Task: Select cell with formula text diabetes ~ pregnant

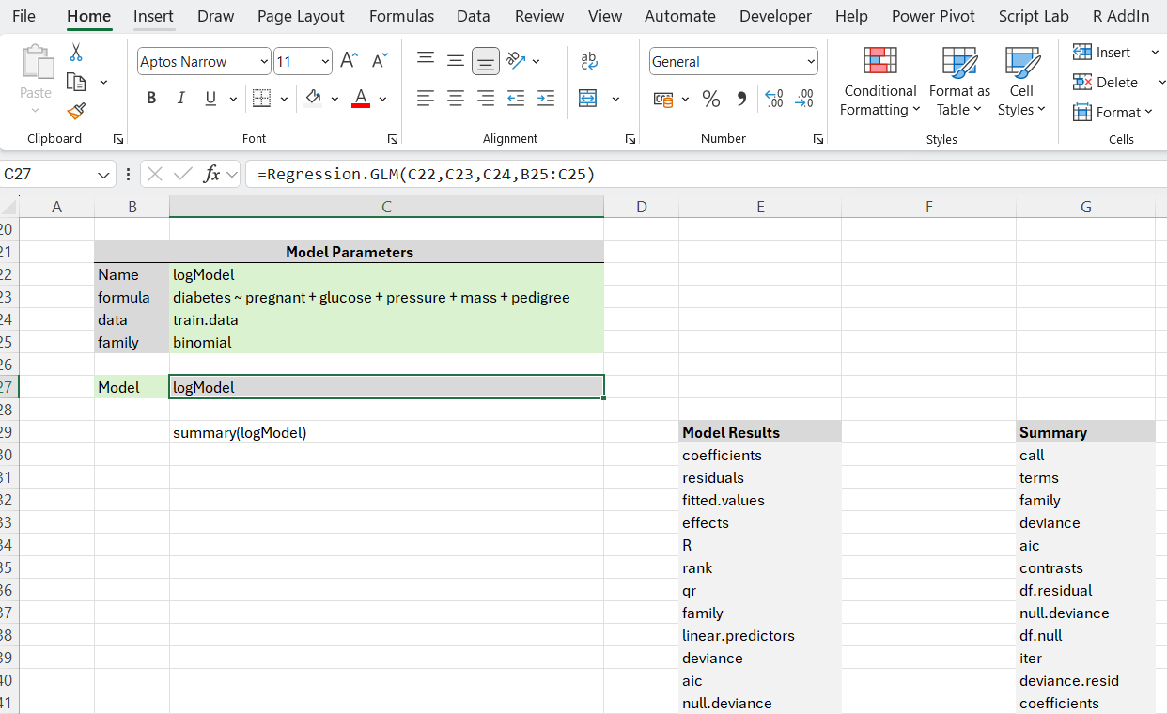Action: point(386,297)
